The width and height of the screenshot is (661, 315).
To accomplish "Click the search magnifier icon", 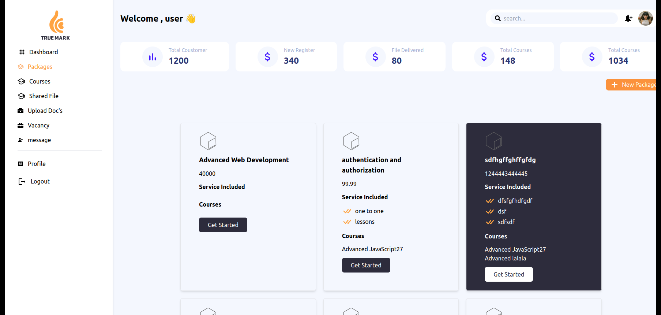I will (x=497, y=18).
